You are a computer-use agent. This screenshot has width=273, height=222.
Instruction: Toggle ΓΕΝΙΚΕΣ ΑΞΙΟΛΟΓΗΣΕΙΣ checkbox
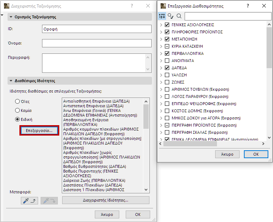(x=167, y=25)
